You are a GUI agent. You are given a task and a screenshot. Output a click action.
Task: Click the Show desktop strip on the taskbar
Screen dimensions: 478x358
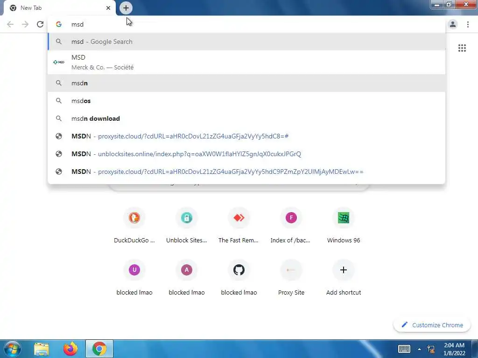click(475, 349)
